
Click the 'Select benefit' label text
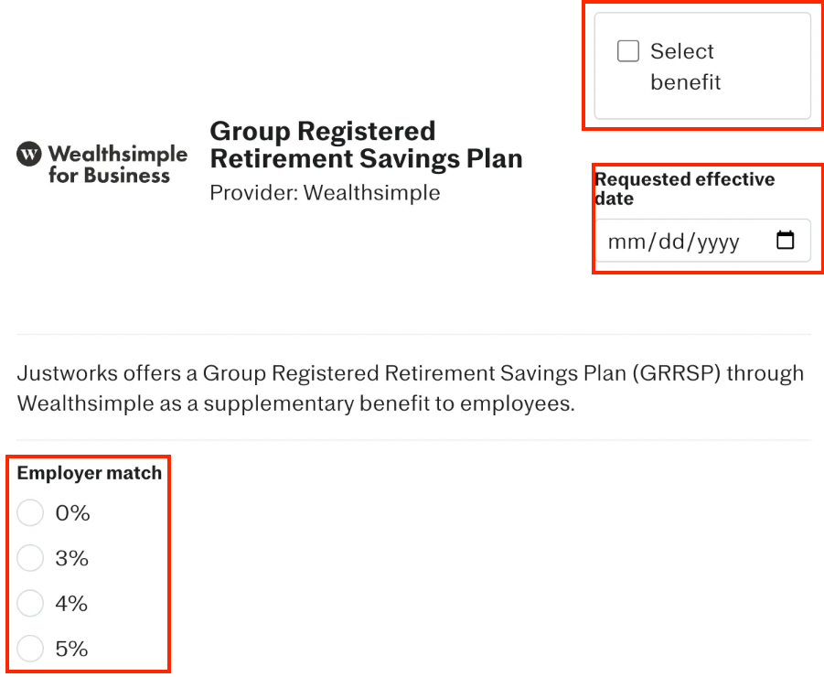(684, 67)
